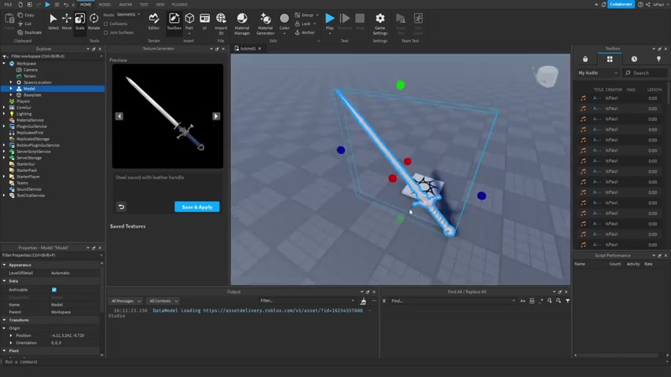This screenshot has width=671, height=377.
Task: Select the Select tool in ribbon
Action: pyautogui.click(x=53, y=22)
